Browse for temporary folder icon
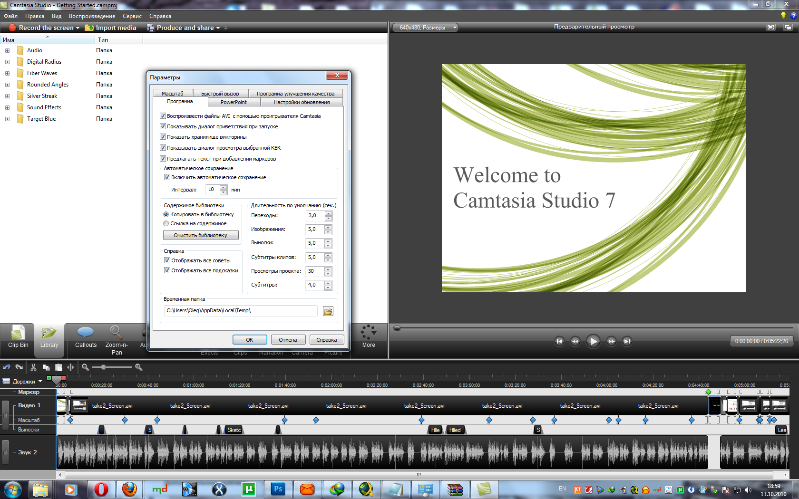Image resolution: width=799 pixels, height=499 pixels. (328, 311)
